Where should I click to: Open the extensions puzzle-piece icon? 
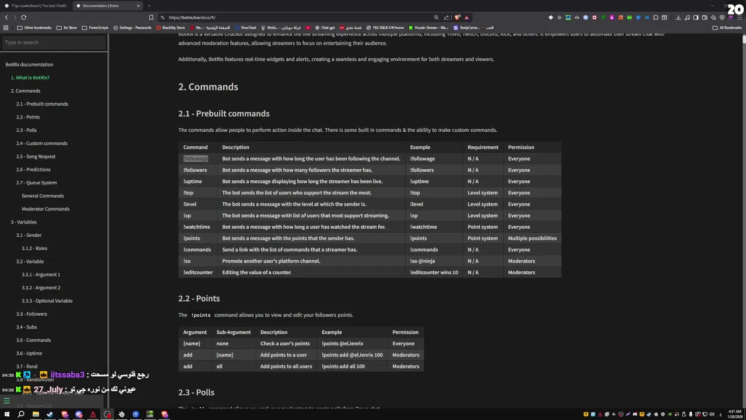(656, 17)
